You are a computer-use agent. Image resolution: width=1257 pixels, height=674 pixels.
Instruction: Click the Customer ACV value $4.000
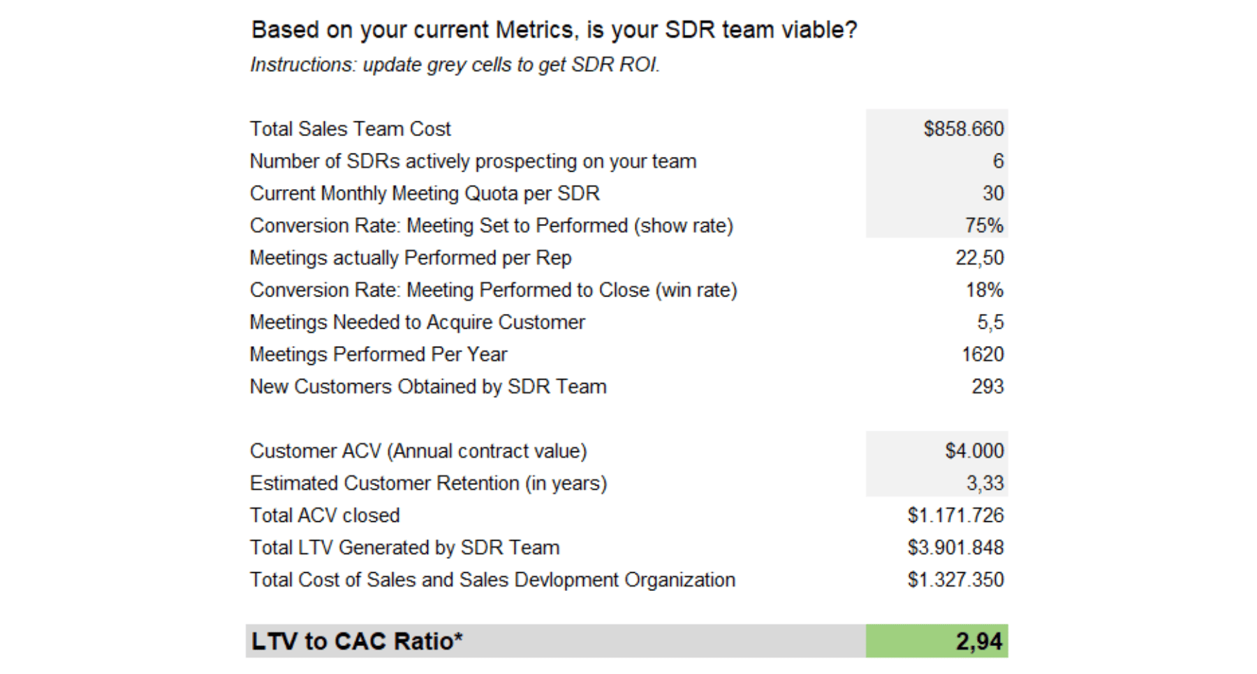tap(974, 451)
